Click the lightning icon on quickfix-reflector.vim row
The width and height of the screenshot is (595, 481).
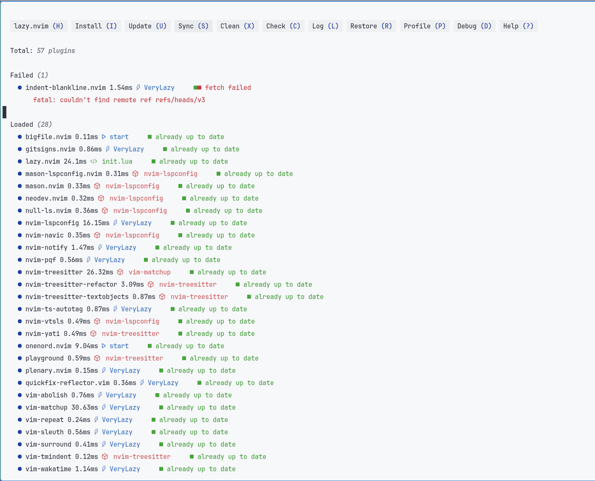pyautogui.click(x=142, y=383)
